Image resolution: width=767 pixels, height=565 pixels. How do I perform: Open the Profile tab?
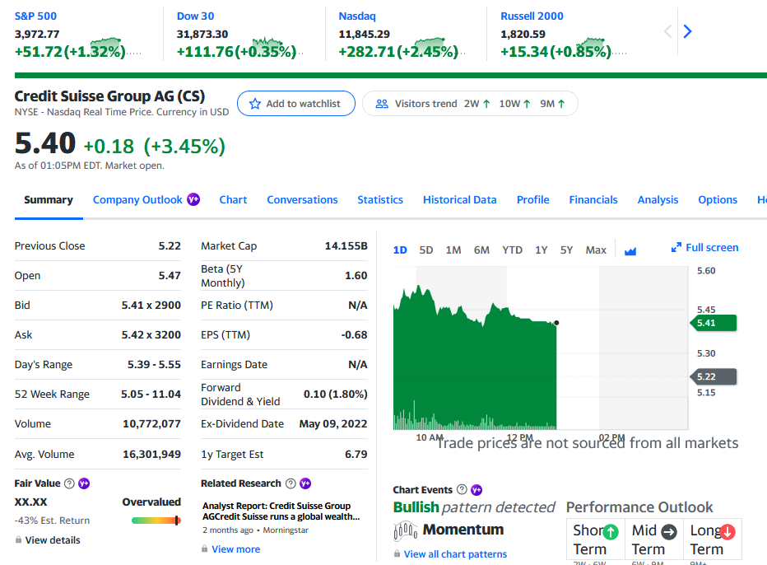pyautogui.click(x=532, y=200)
